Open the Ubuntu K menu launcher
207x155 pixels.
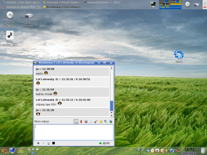[4, 150]
